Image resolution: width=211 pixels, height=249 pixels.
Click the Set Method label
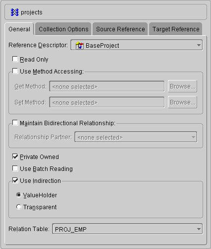click(30, 102)
